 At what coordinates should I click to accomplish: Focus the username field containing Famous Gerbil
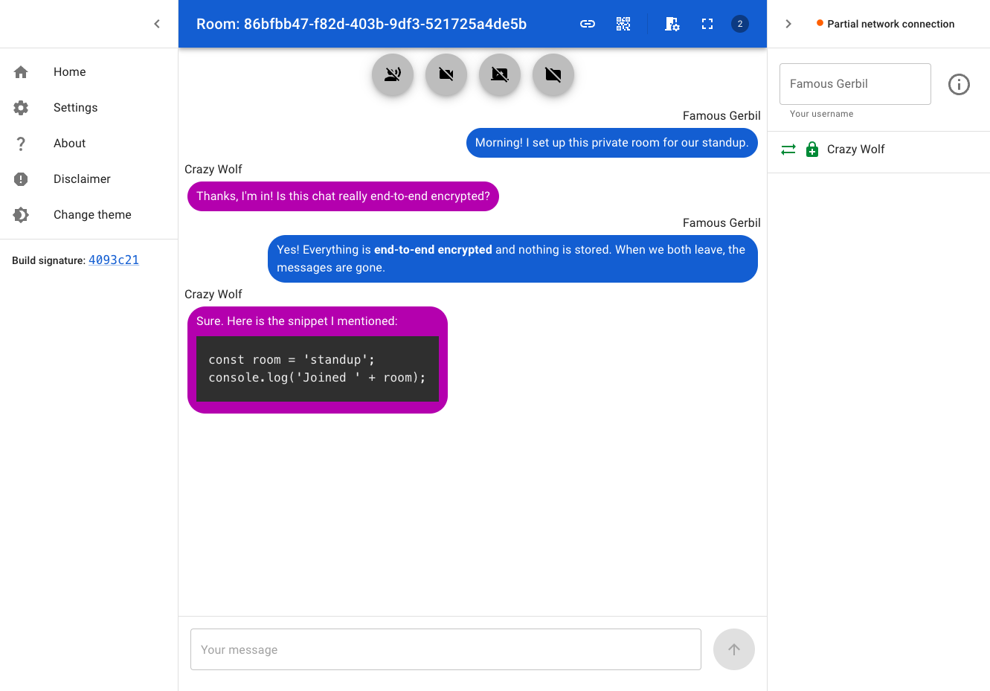click(x=855, y=84)
